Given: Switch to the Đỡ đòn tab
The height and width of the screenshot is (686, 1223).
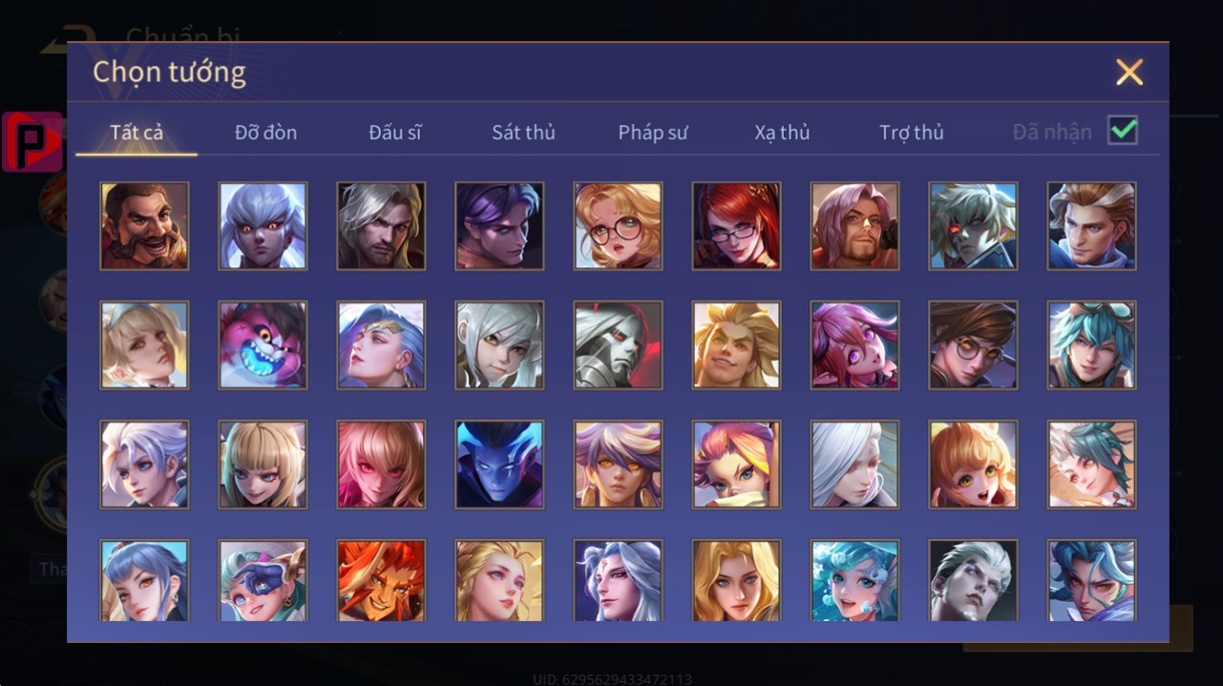Looking at the screenshot, I should [x=265, y=133].
